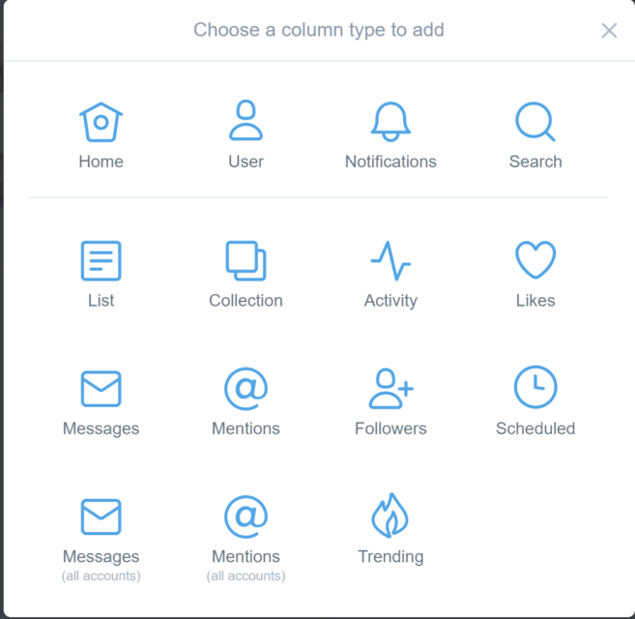Click the Trending label text
This screenshot has width=635, height=619.
[x=390, y=557]
